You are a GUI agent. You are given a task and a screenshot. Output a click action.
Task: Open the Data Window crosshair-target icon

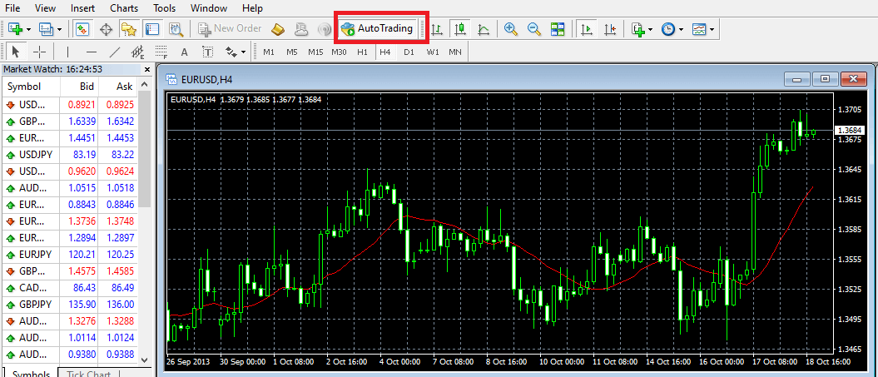tap(106, 28)
